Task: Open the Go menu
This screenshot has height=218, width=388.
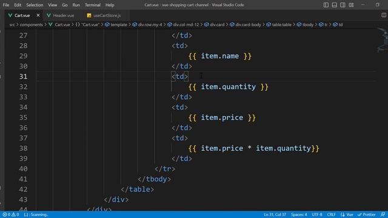Action: 65,5
